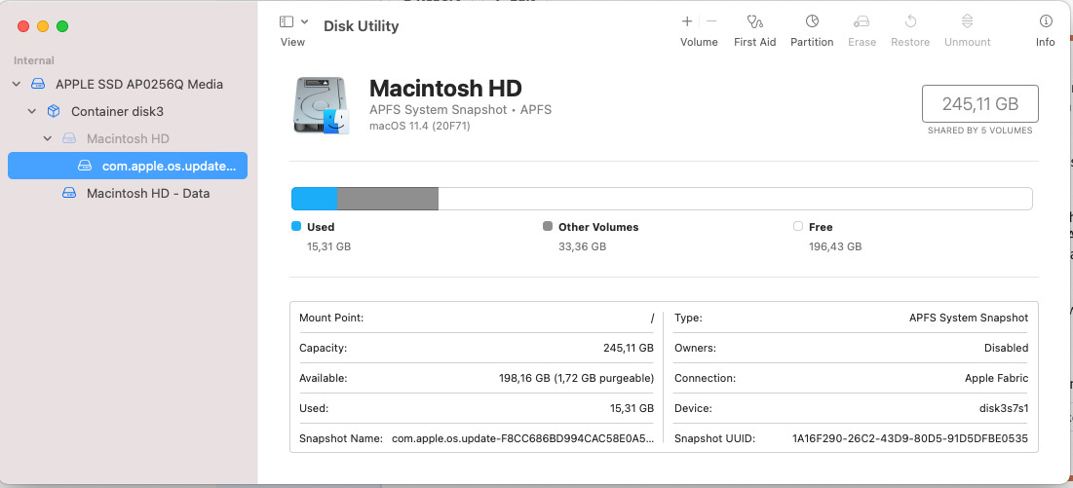This screenshot has width=1073, height=488.
Task: Click the Capacity row in details table
Action: click(x=477, y=348)
